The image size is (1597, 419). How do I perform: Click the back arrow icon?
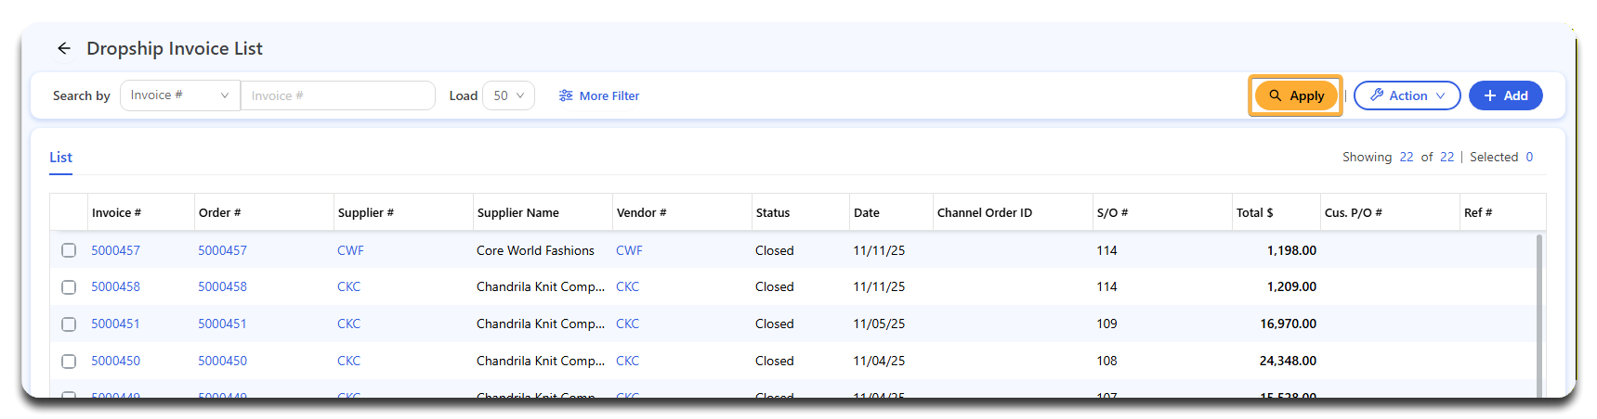(63, 48)
